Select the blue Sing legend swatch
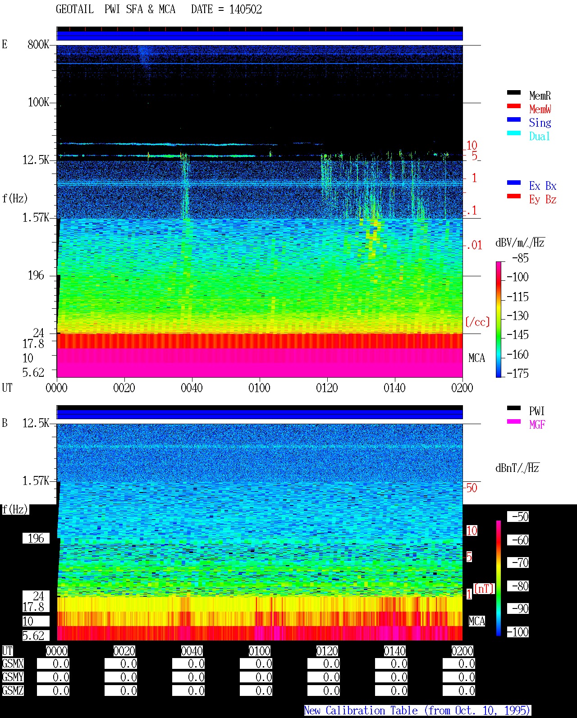 coord(514,120)
